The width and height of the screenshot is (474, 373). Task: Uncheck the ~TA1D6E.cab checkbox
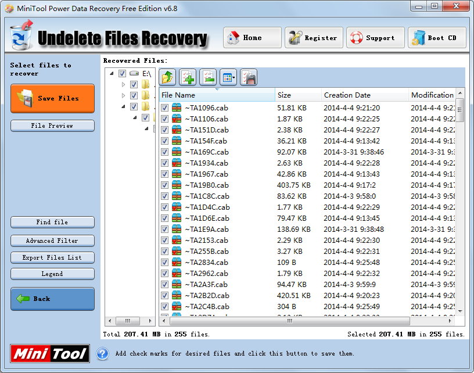(164, 218)
